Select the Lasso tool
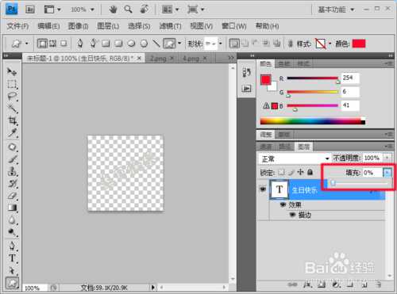The height and width of the screenshot is (294, 397). 12,97
